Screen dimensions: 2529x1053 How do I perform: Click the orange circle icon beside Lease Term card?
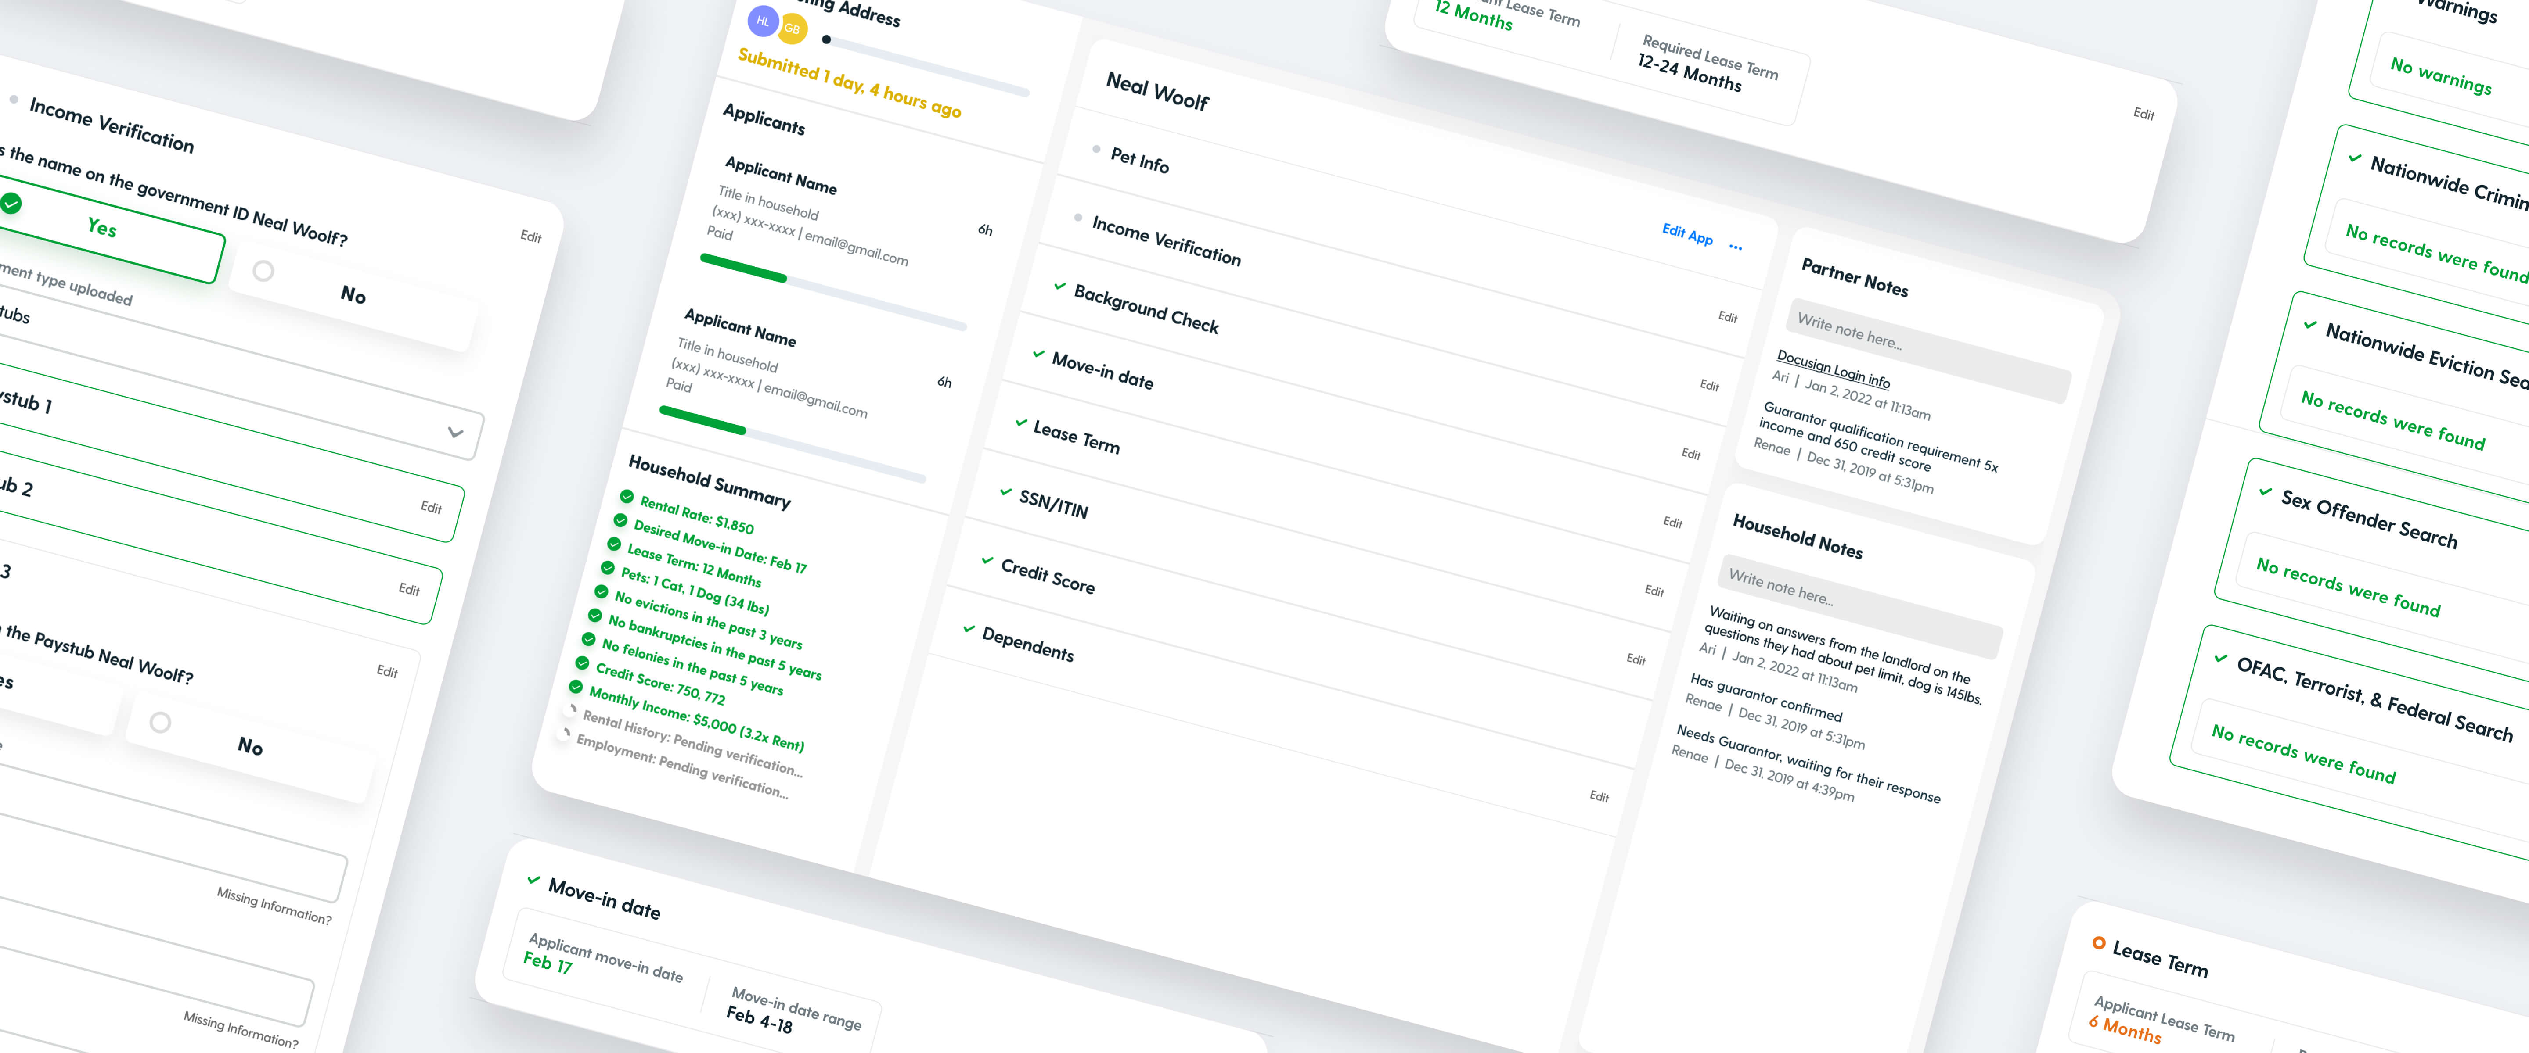point(2099,942)
